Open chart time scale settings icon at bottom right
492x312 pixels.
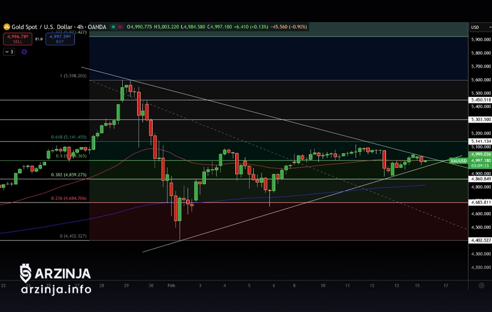click(x=481, y=286)
